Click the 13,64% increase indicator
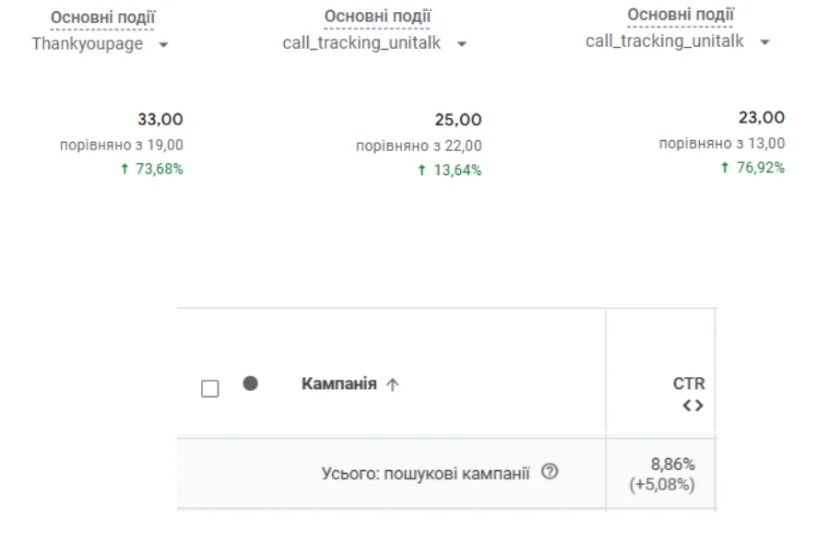This screenshot has height=542, width=817. coord(450,170)
